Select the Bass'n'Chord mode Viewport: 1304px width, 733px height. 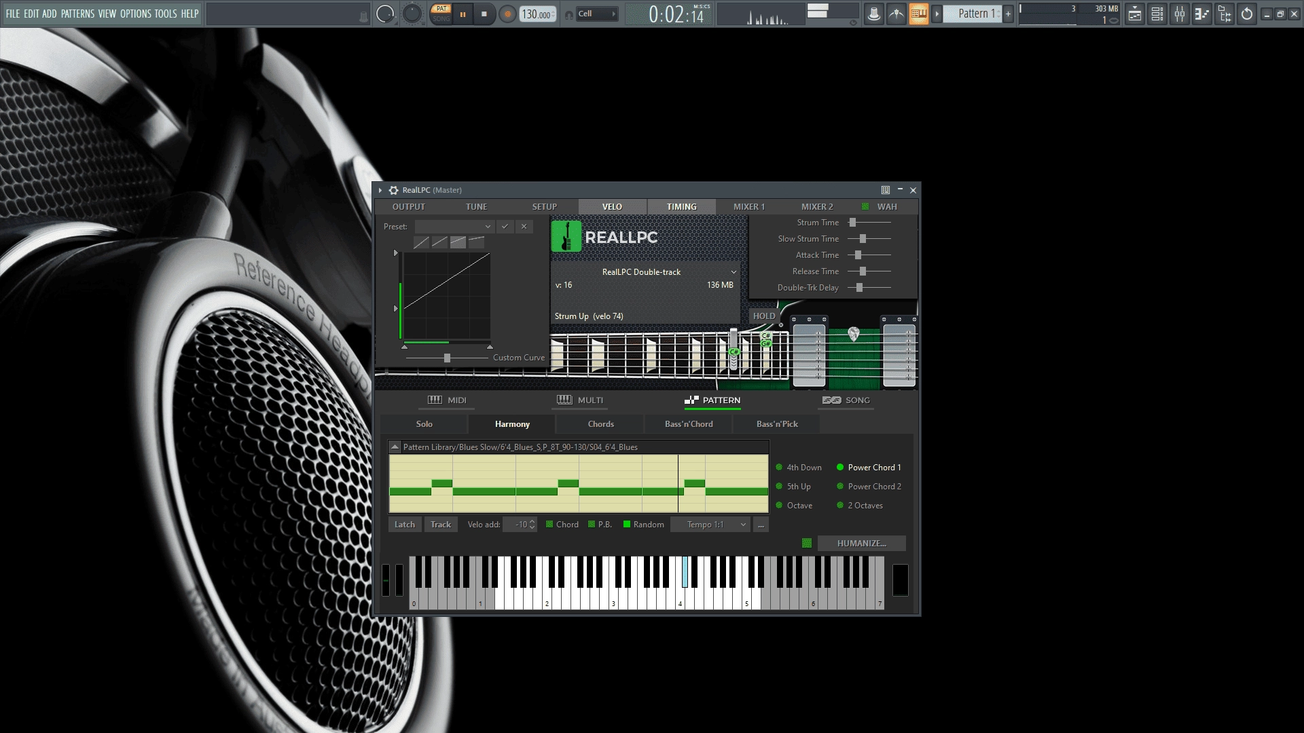(x=689, y=424)
